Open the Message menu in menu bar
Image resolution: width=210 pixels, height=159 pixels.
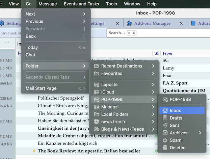point(48,4)
